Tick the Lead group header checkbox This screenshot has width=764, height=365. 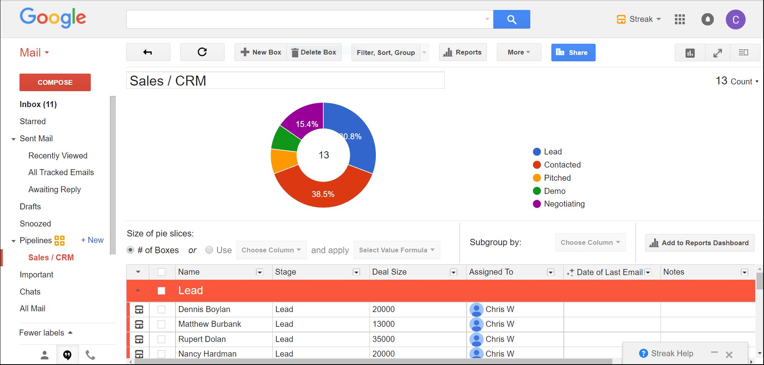[x=161, y=291]
